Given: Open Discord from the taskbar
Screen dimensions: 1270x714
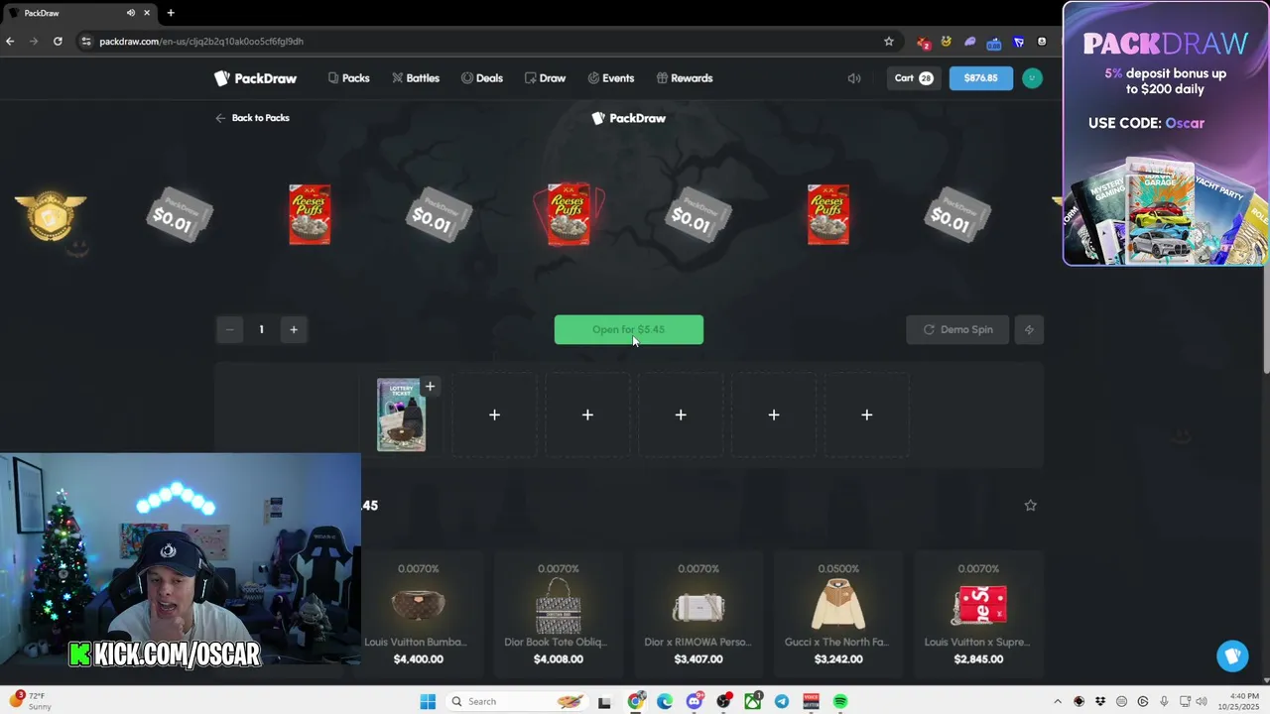Looking at the screenshot, I should pos(695,701).
